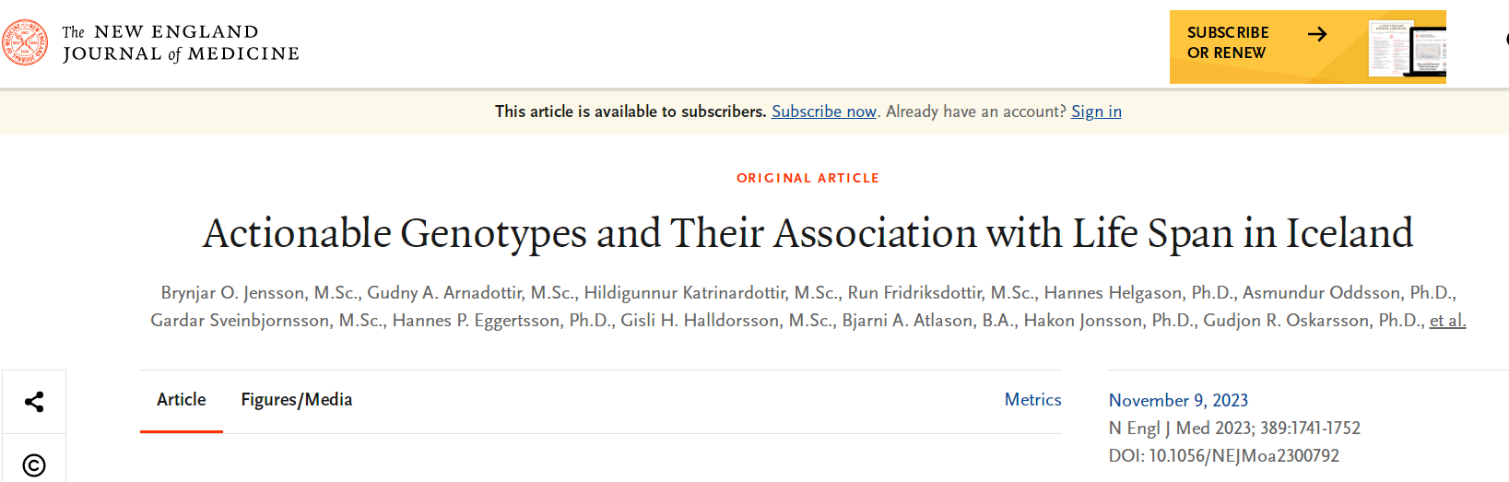Click author Gudjon R. Oskarsson

click(x=1311, y=321)
